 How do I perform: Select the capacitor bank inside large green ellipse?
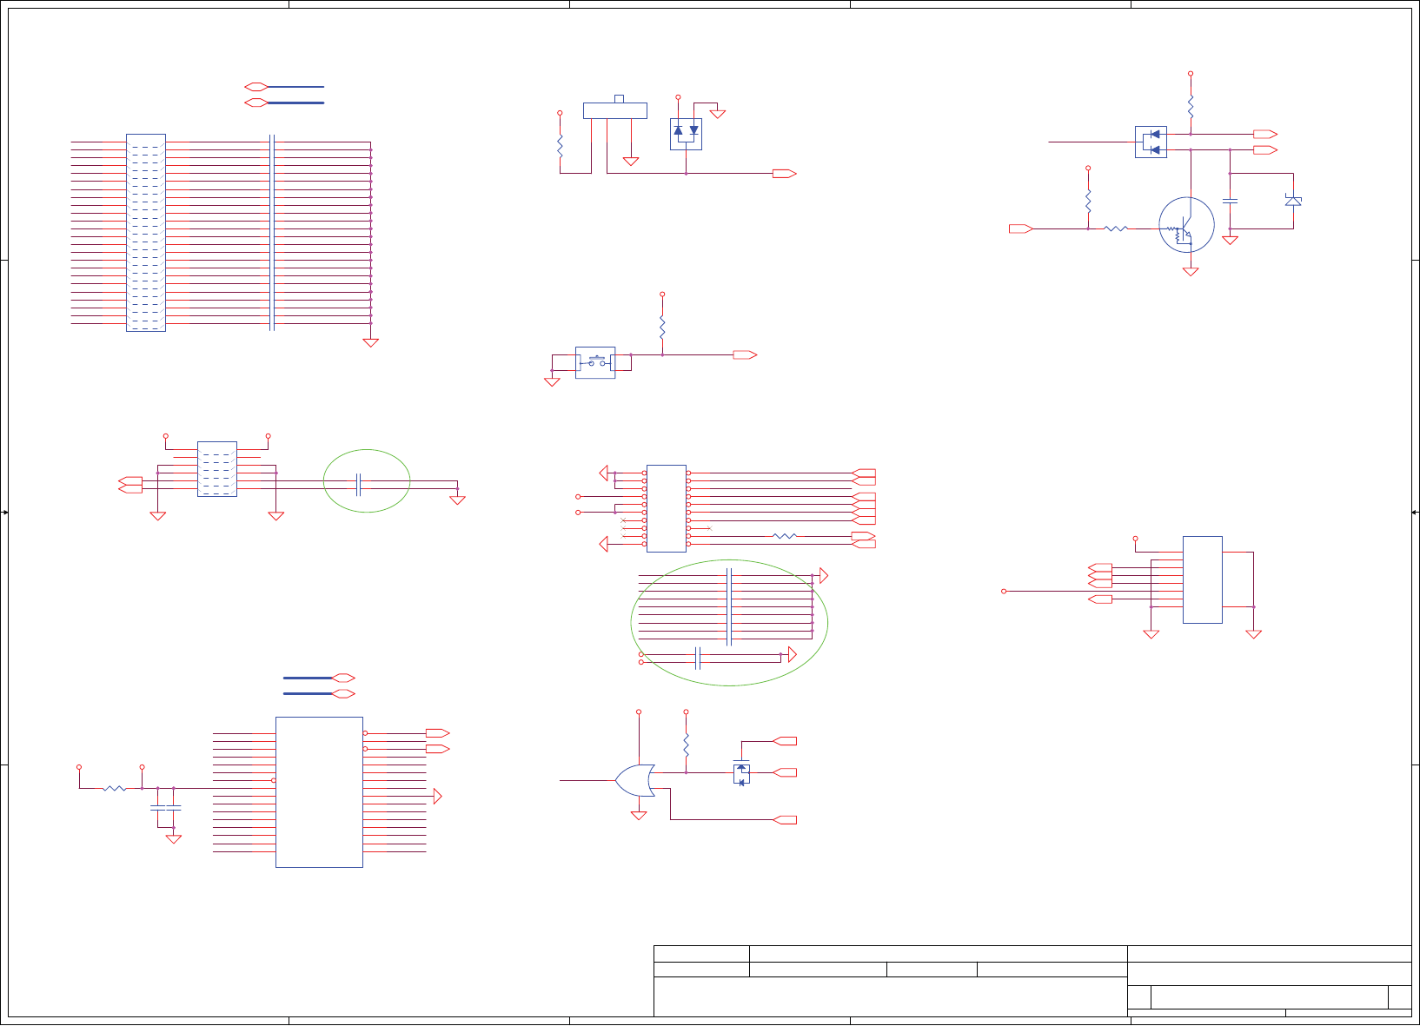click(729, 606)
